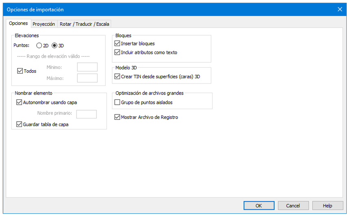Click the Máximo elevation input field

coord(87,78)
